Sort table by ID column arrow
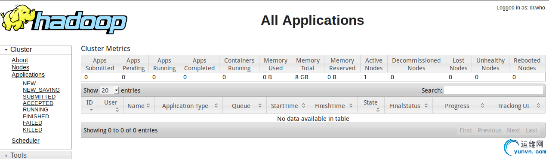The height and width of the screenshot is (159, 549). tap(91, 110)
